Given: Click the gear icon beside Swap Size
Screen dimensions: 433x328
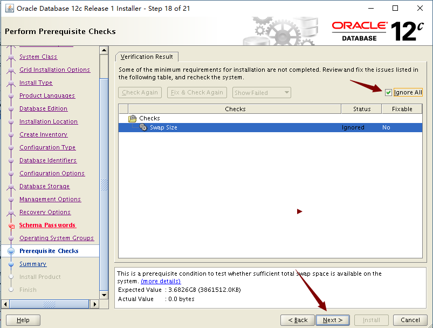Looking at the screenshot, I should coord(143,127).
